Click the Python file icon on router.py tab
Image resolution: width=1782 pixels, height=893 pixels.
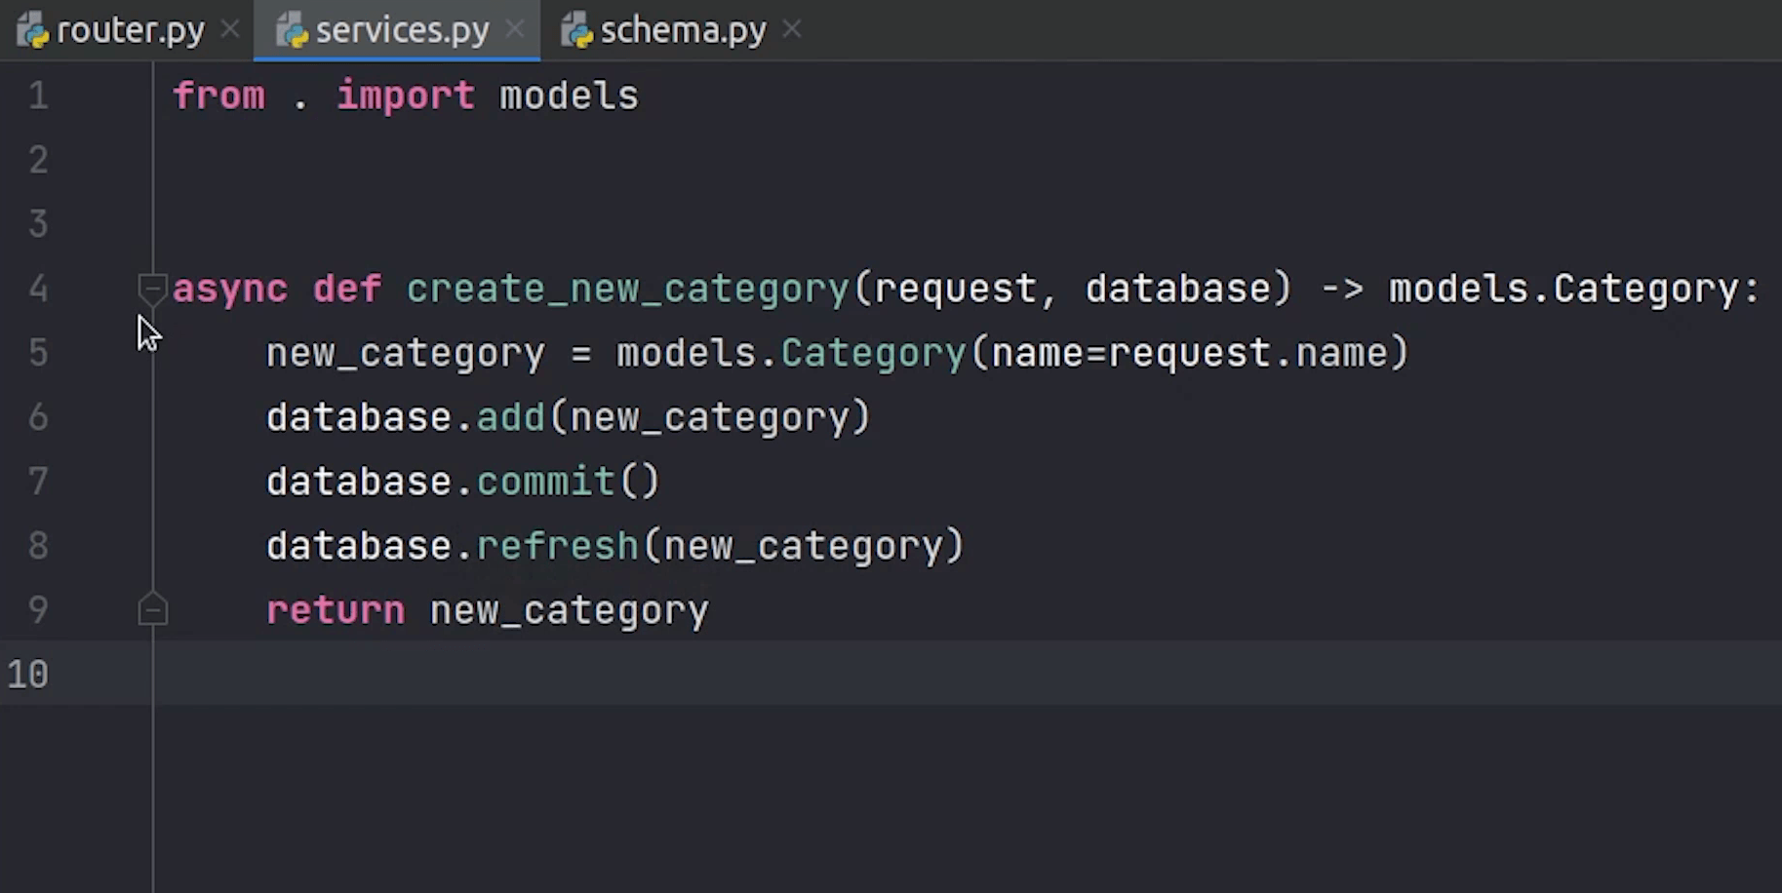click(x=32, y=31)
